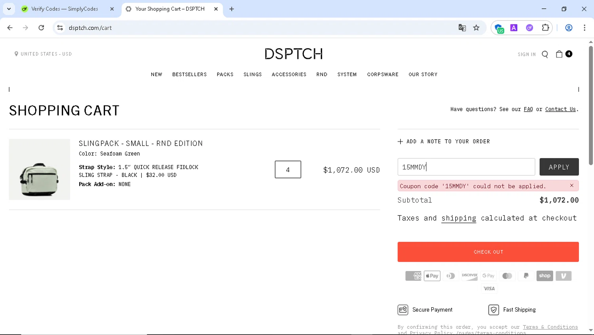Click the coupon code input field
Image resolution: width=594 pixels, height=335 pixels.
(466, 167)
